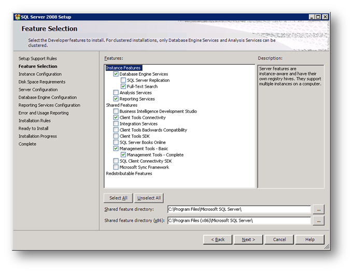The width and height of the screenshot is (353, 273).
Task: Select Complete step in sidebar
Action: point(27,144)
